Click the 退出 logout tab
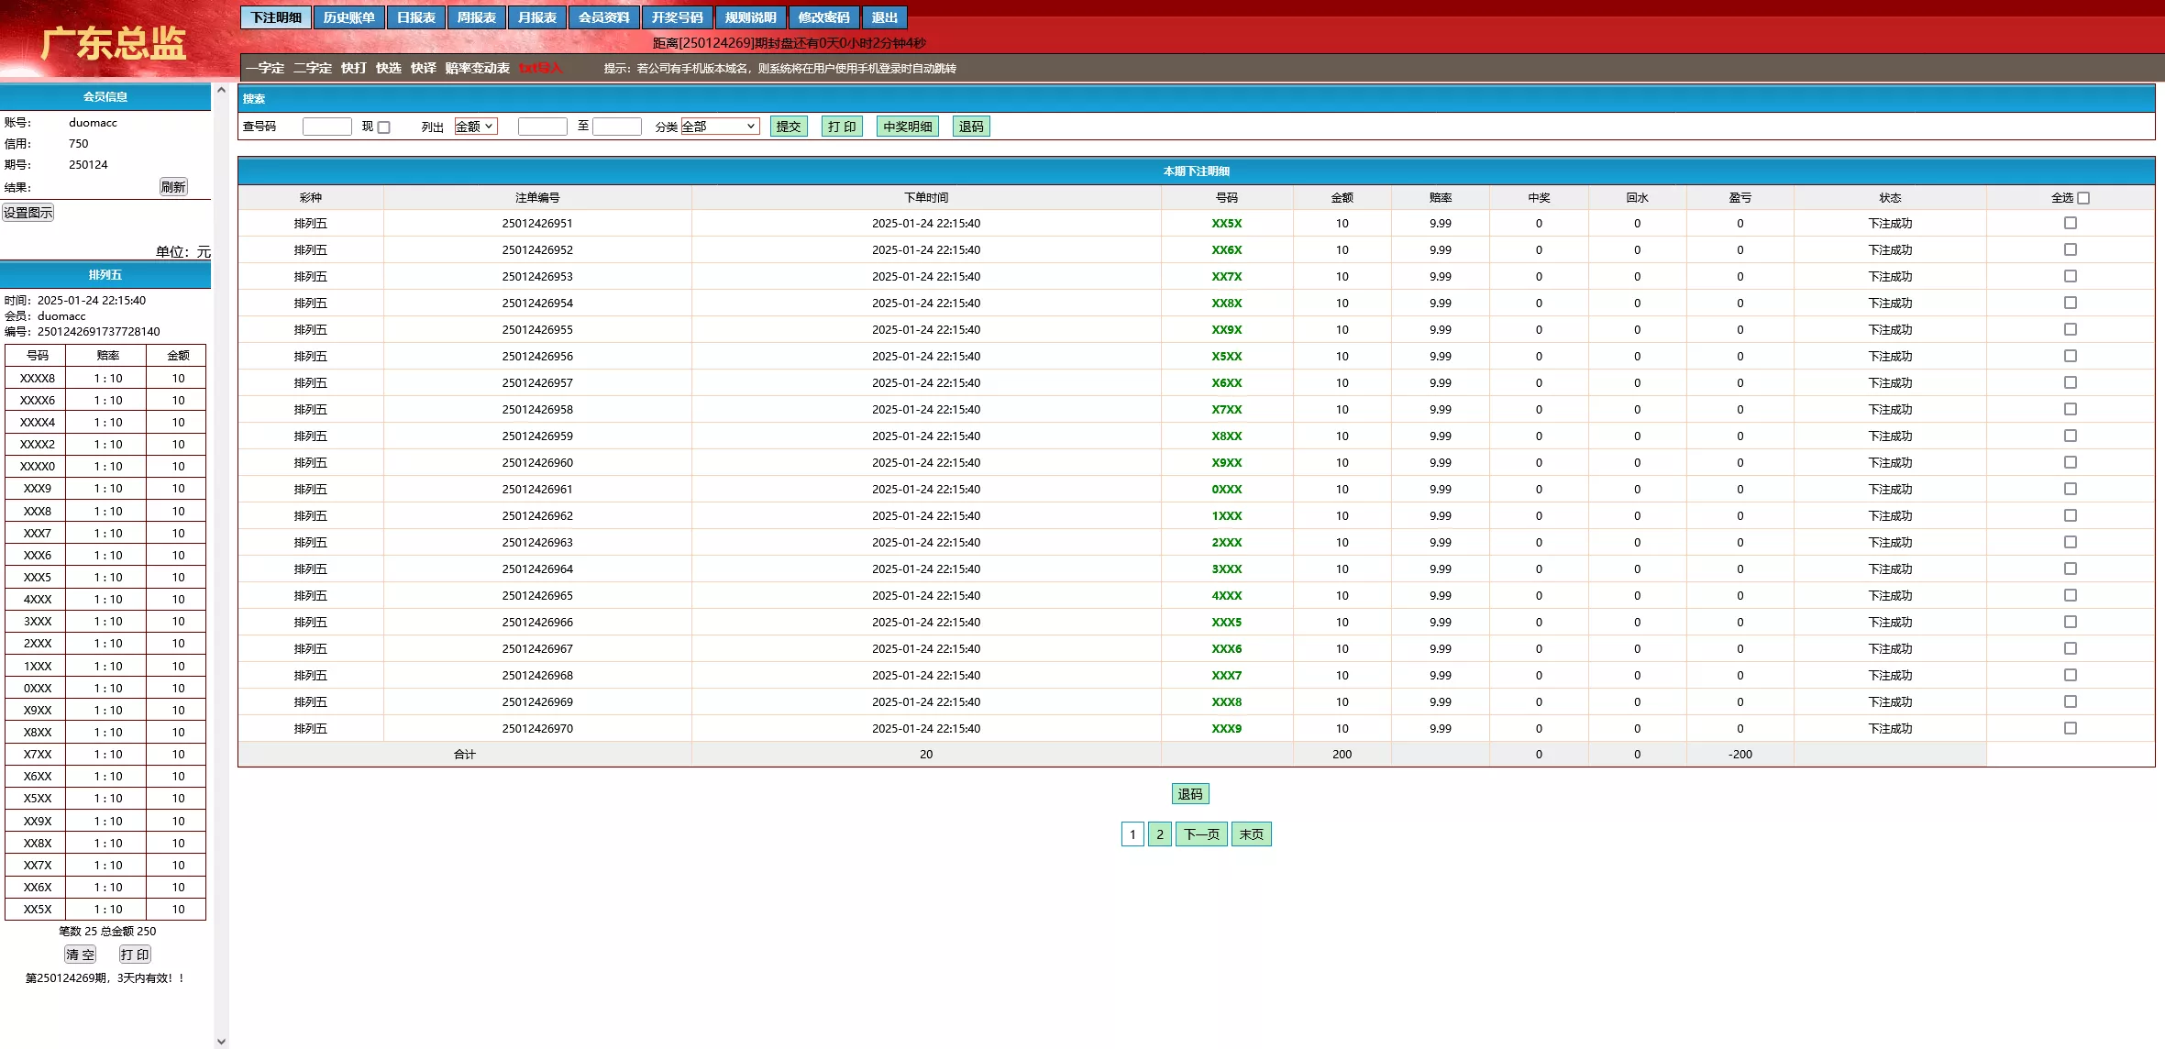Image resolution: width=2165 pixels, height=1049 pixels. (x=884, y=17)
